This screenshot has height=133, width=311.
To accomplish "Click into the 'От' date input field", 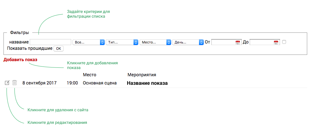I will (223, 42).
